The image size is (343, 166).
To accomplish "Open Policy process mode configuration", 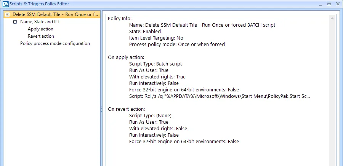I will (55, 43).
